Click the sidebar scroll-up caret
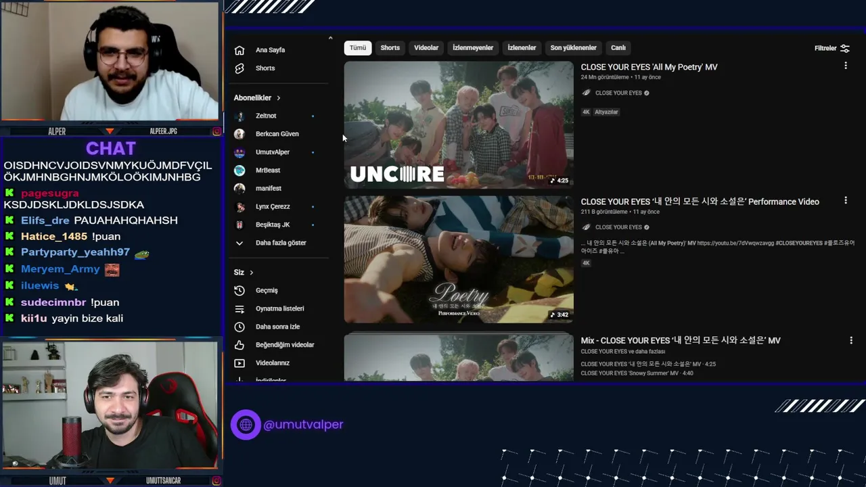The image size is (866, 487). [330, 38]
